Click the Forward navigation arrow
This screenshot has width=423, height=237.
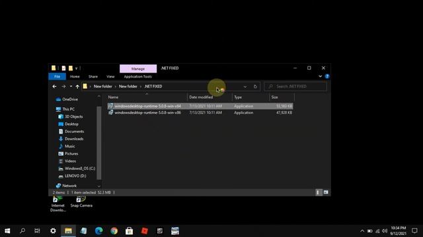(63, 86)
